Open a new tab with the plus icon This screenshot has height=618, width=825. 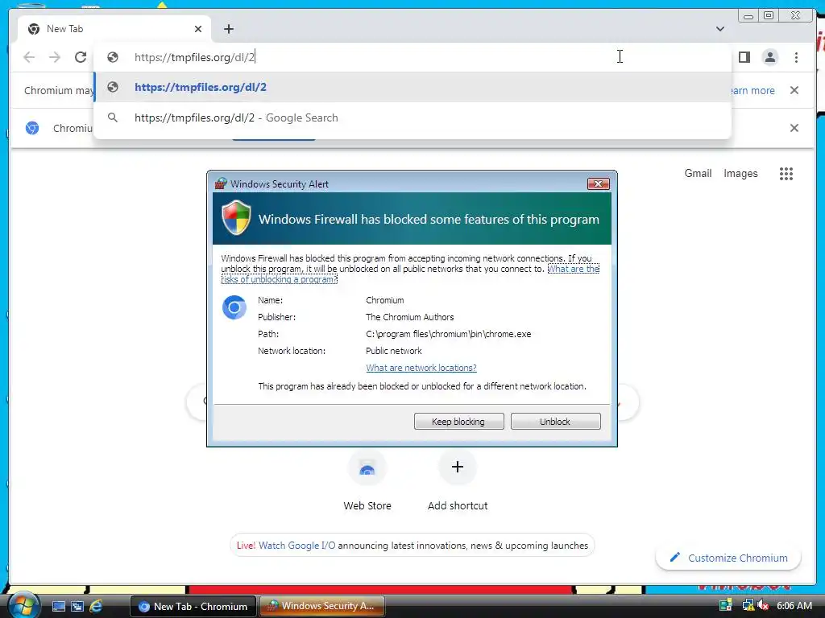(228, 29)
